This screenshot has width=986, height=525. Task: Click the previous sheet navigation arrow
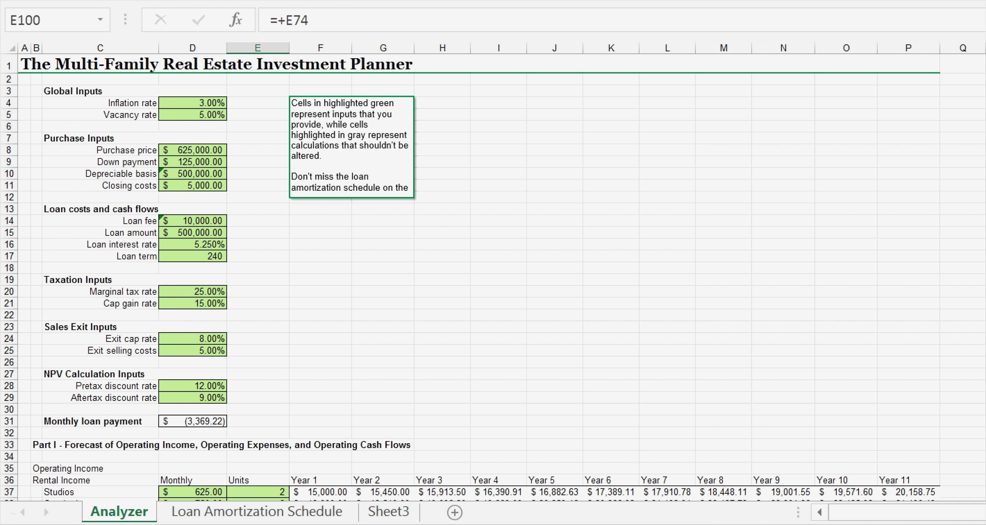(x=23, y=512)
